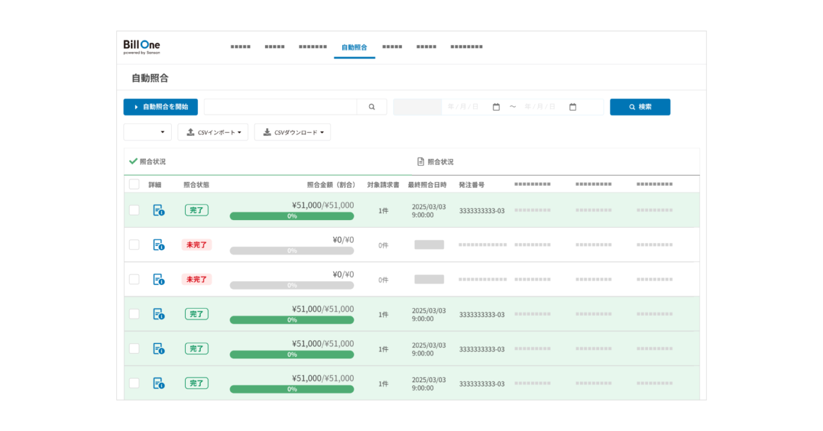This screenshot has width=823, height=431.
Task: Expand the CSVダウンロード dropdown
Action: tap(293, 133)
